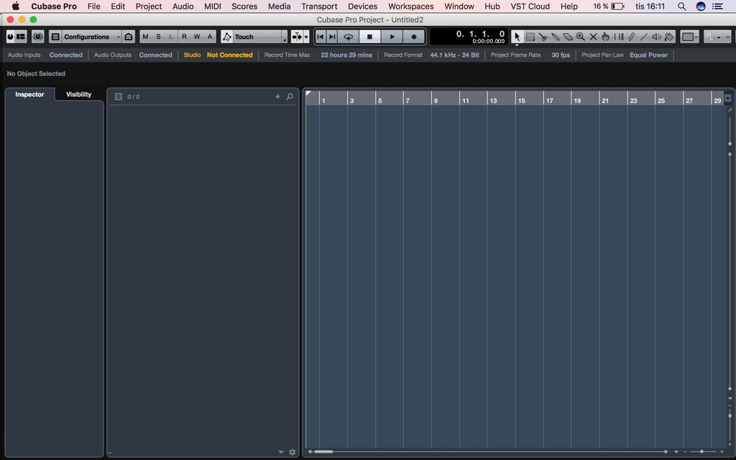The width and height of the screenshot is (736, 460).
Task: Toggle global Solo S state button
Action: (158, 37)
